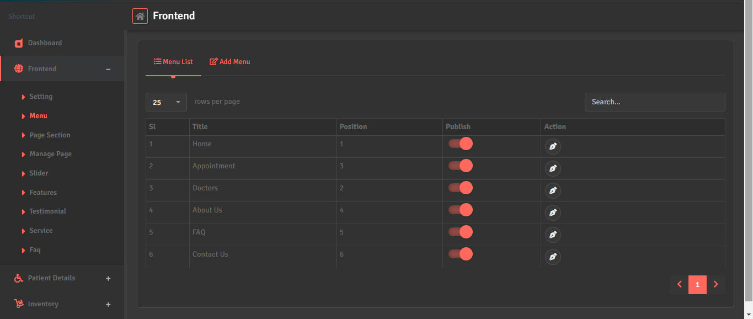
Task: Expand the Inventory section
Action: point(108,304)
